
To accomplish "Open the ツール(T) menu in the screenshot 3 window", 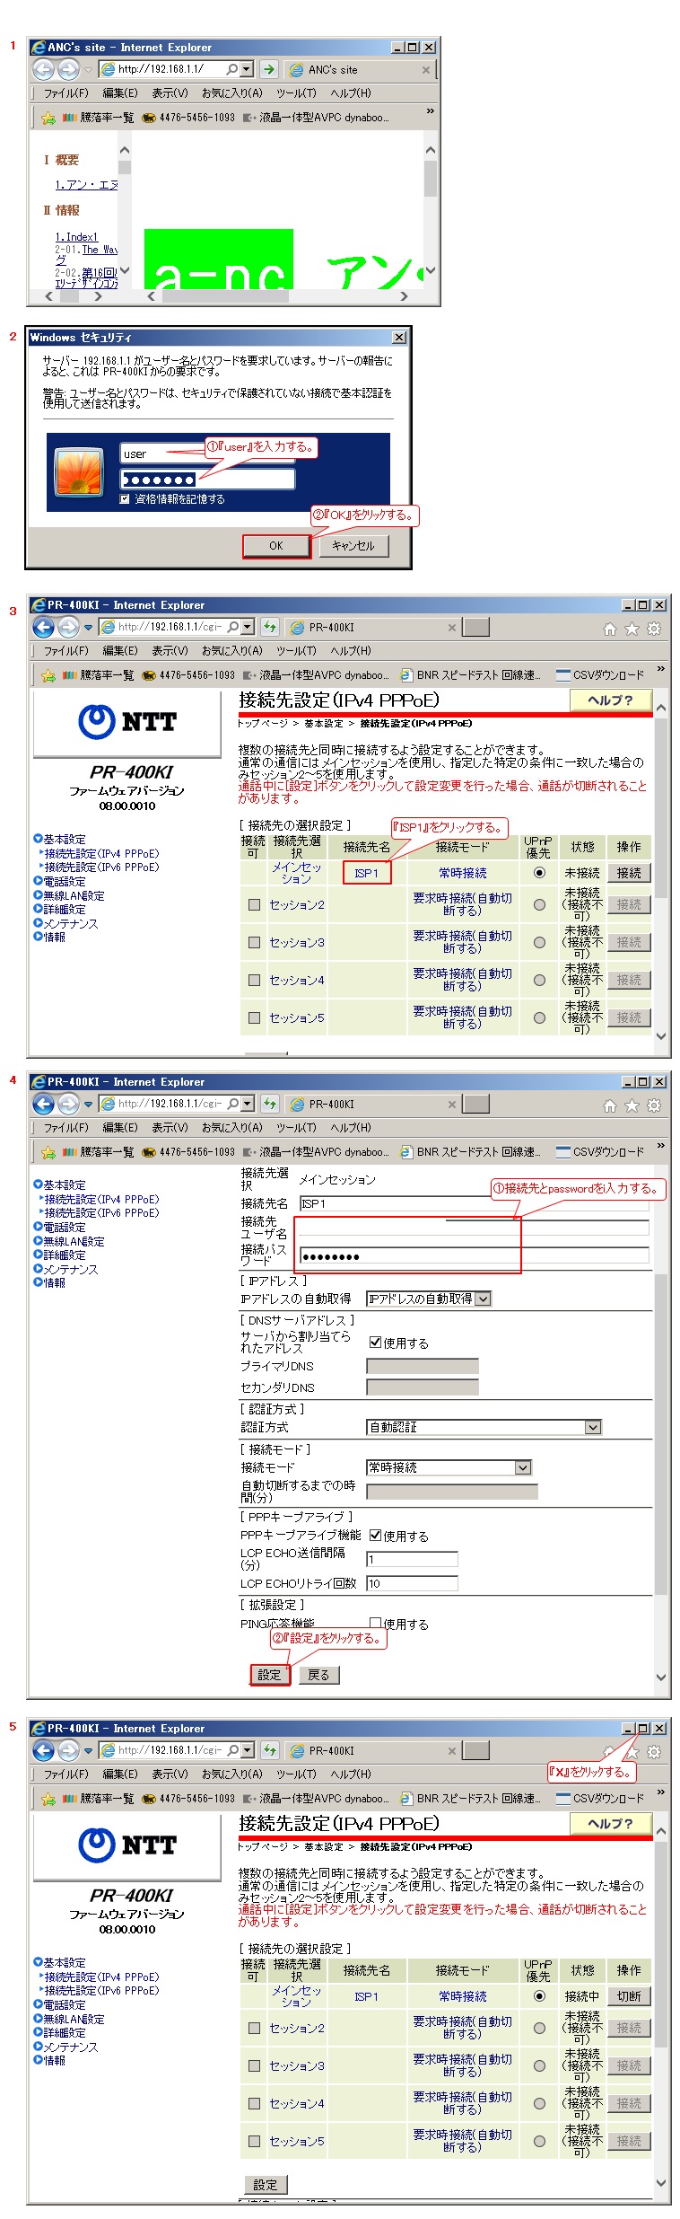I will (x=296, y=651).
